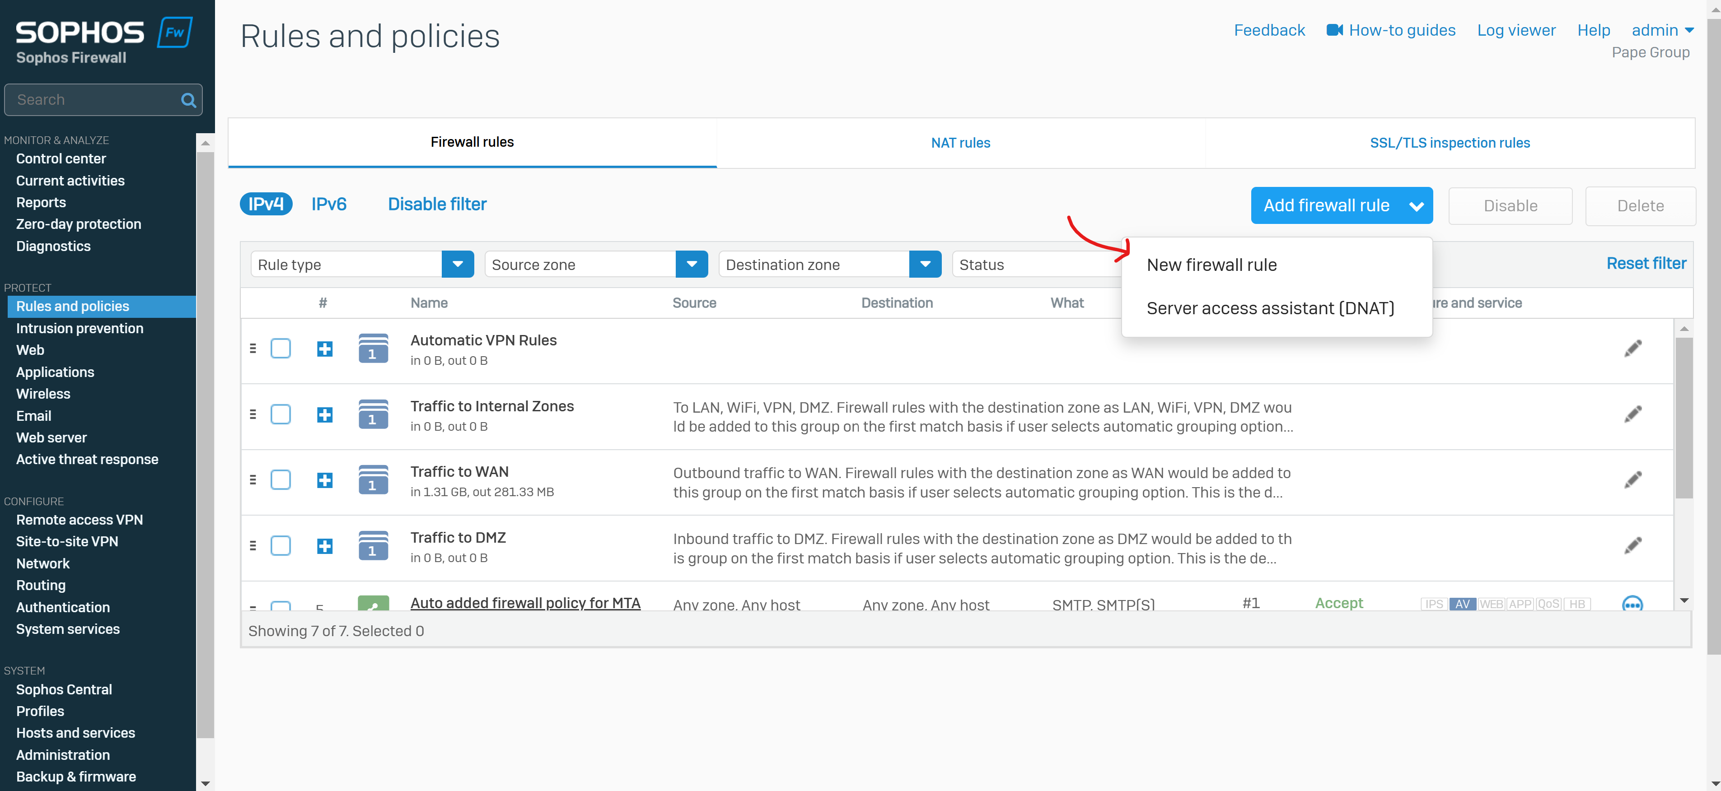Switch to IPv6 rules
This screenshot has width=1721, height=791.
[x=329, y=204]
